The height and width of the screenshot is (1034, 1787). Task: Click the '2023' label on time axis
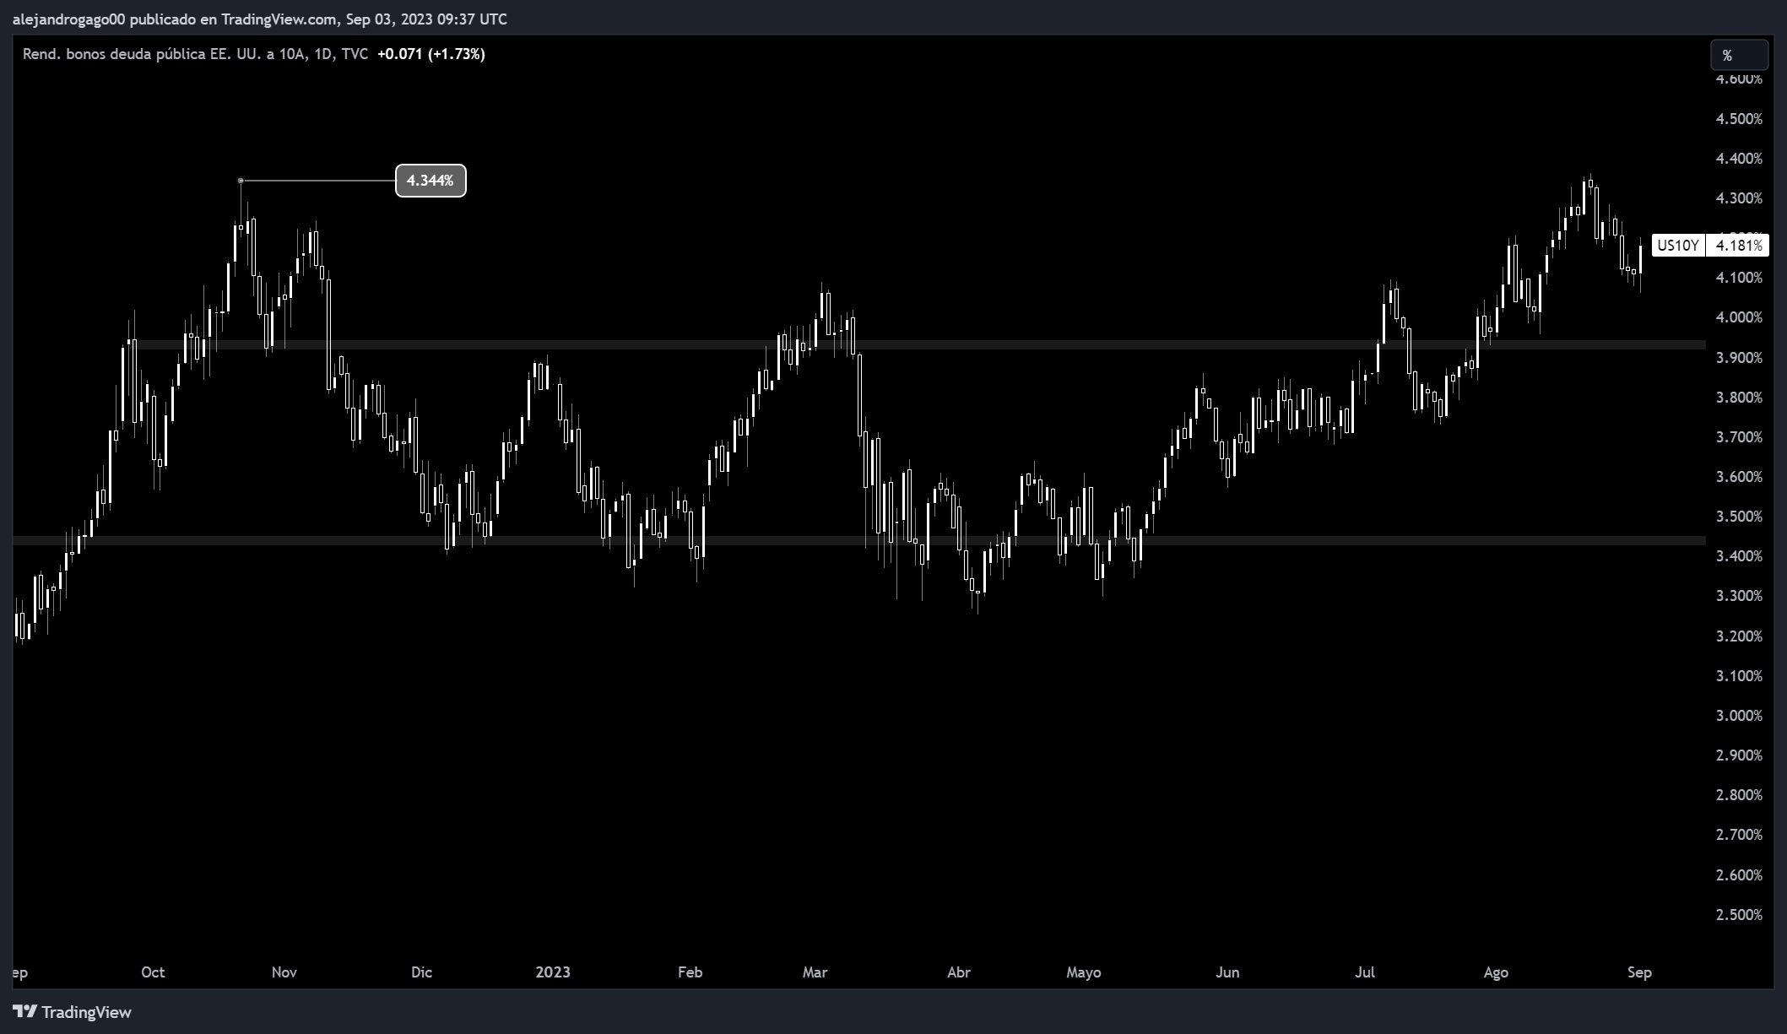coord(553,972)
